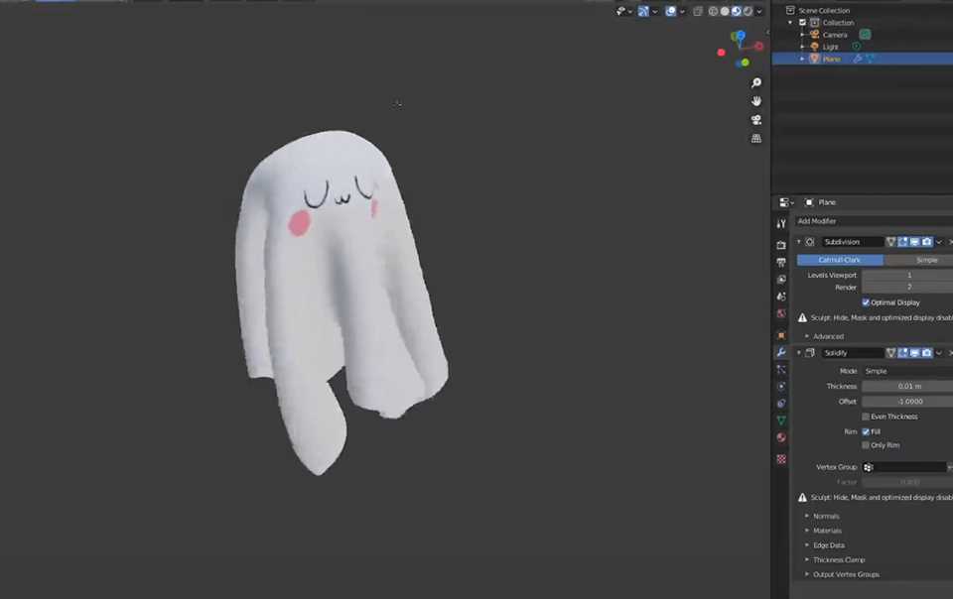This screenshot has width=953, height=599.
Task: Toggle Subdivision viewport display icon
Action: click(914, 242)
